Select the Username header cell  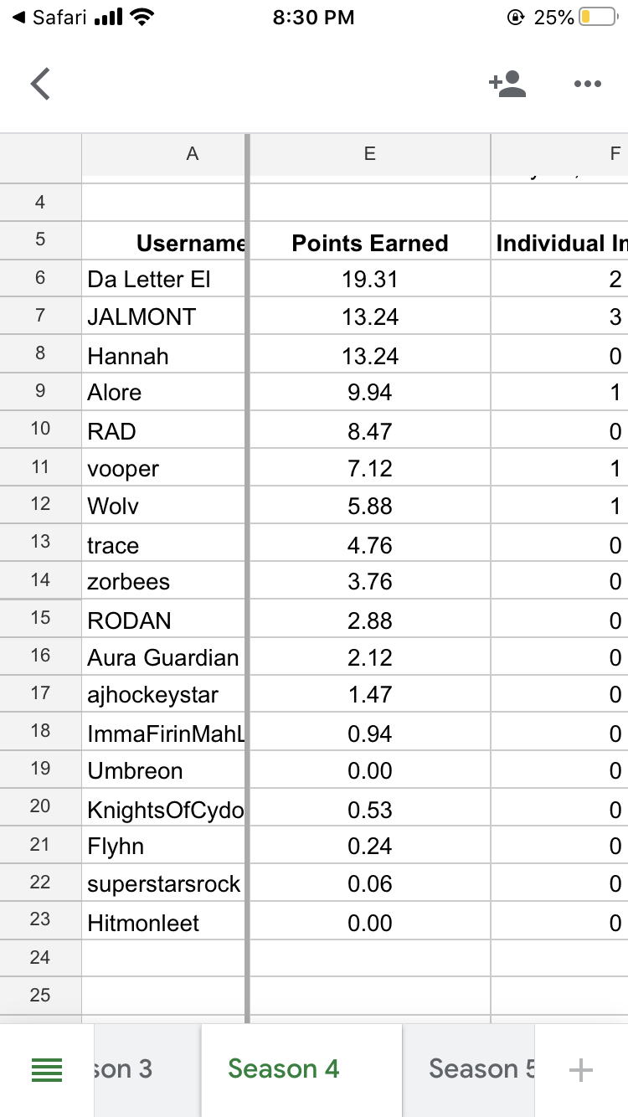click(x=164, y=243)
